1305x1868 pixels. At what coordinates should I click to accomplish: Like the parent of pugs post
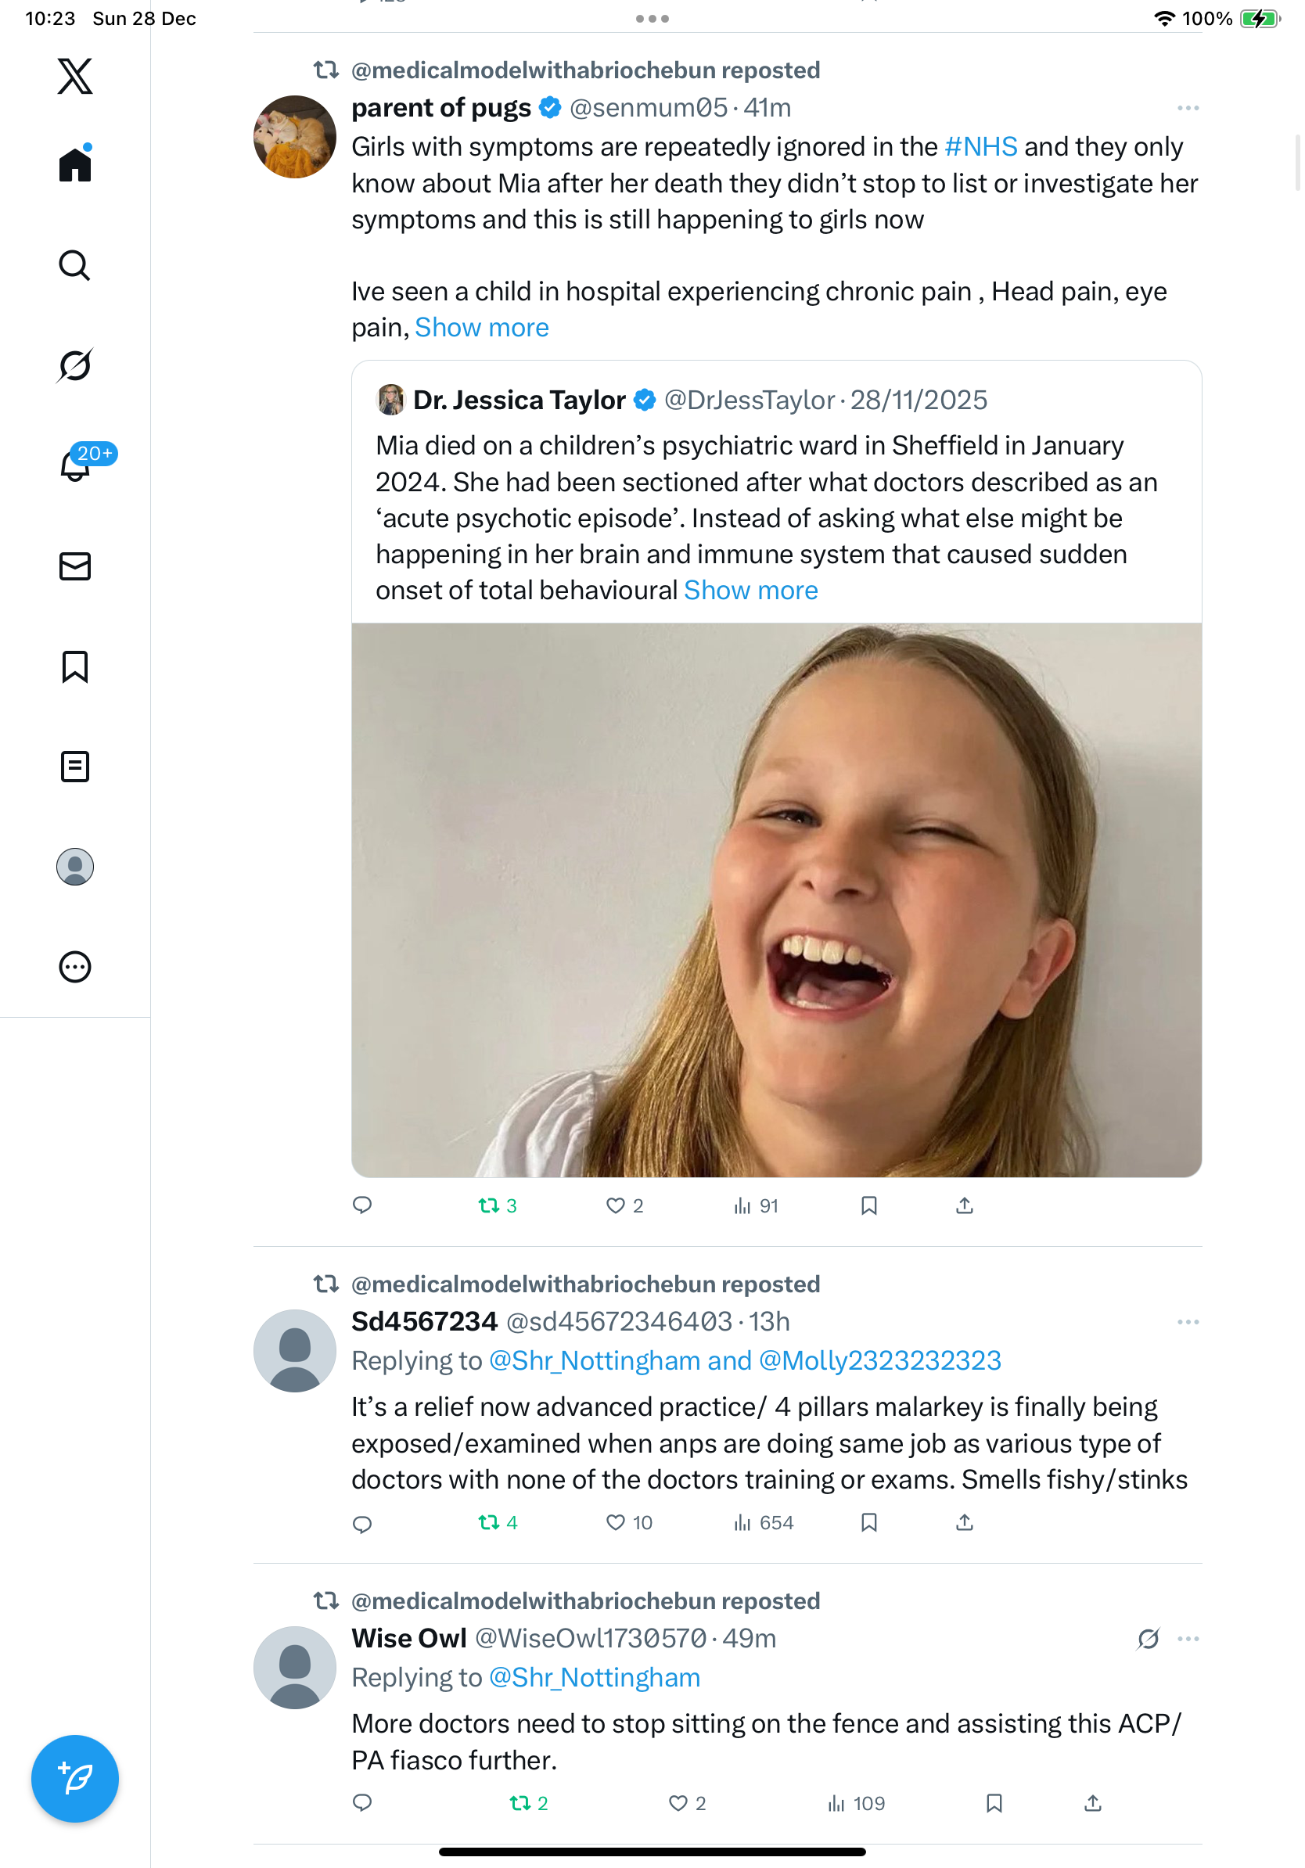click(616, 1205)
